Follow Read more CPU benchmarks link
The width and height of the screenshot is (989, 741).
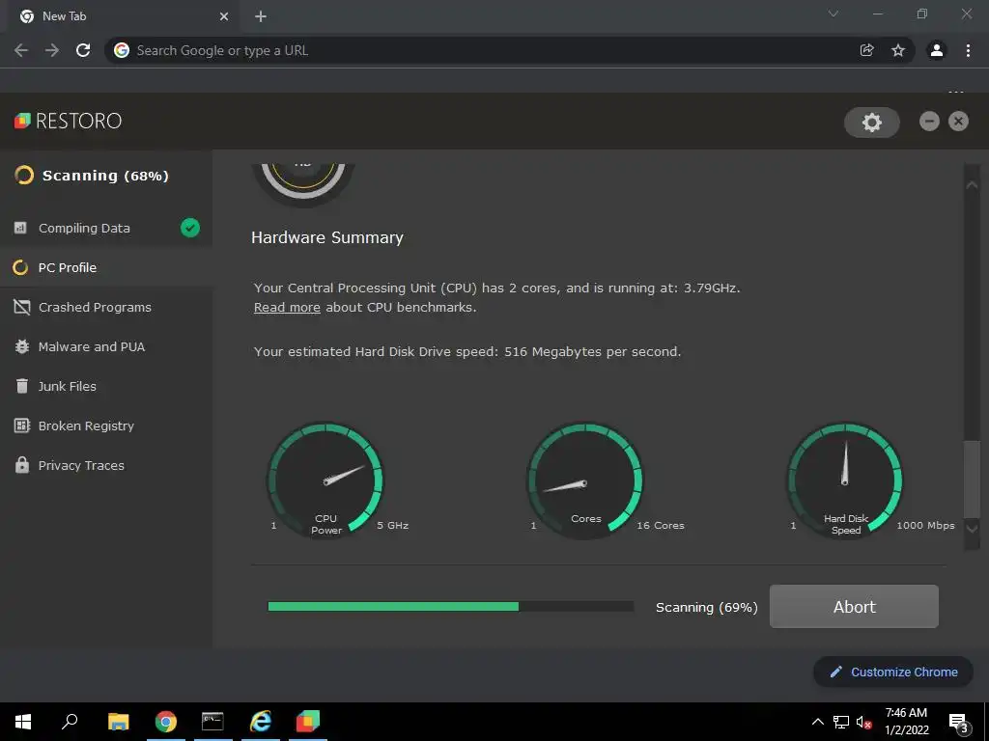click(287, 308)
